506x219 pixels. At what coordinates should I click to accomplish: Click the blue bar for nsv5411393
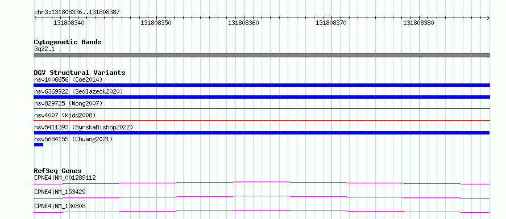[x=262, y=133]
